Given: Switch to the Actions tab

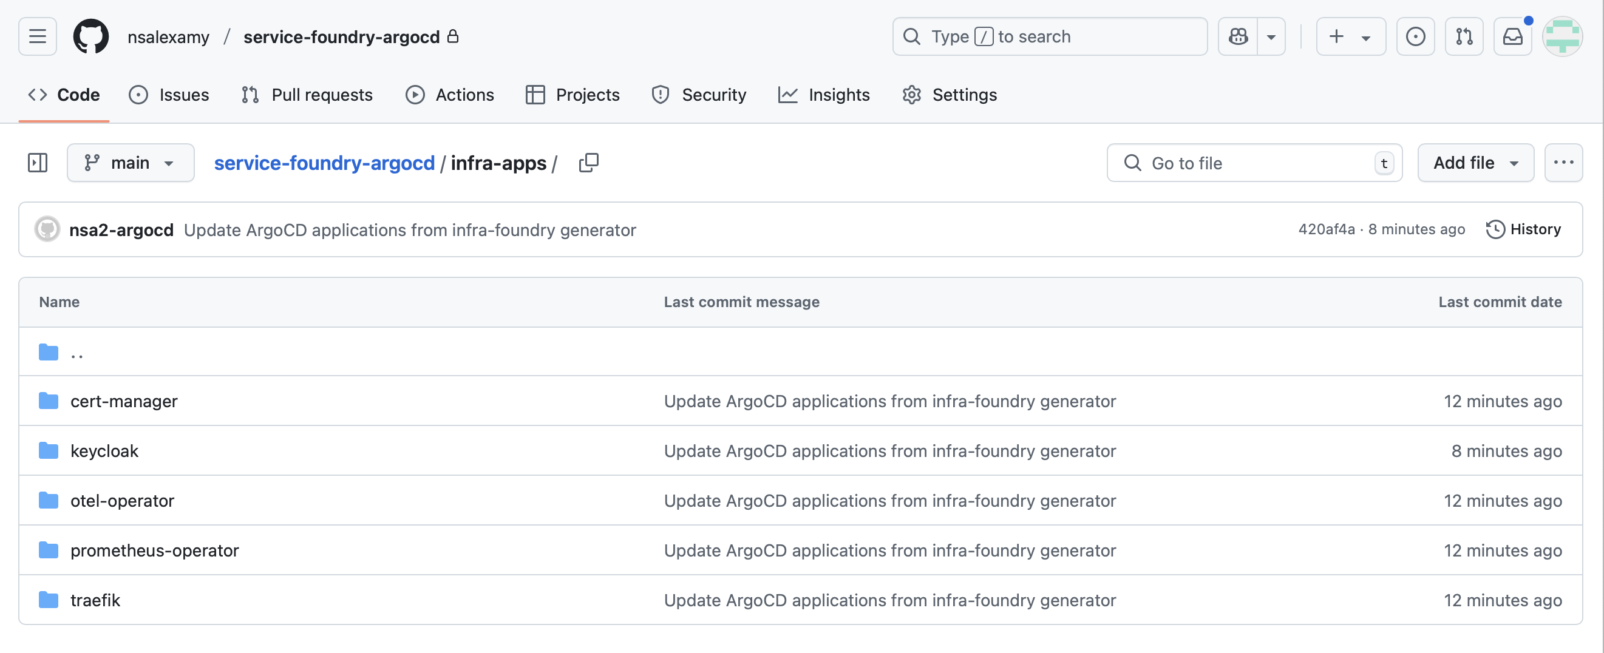Looking at the screenshot, I should [449, 95].
